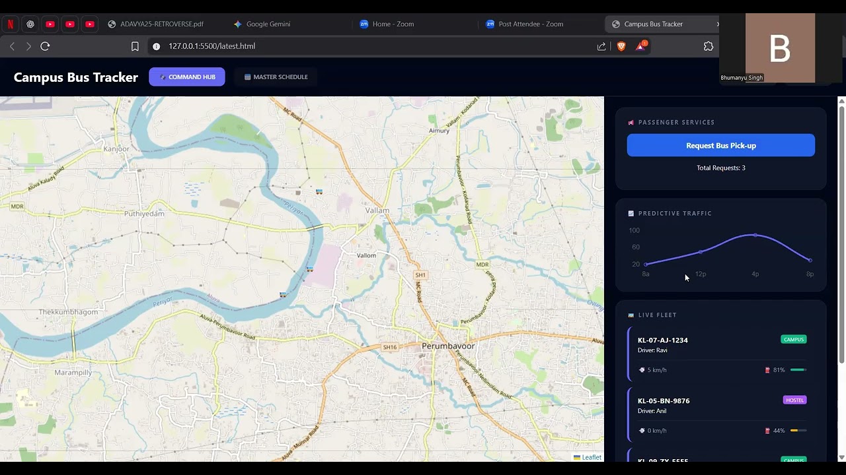Click the bus marker beside the pink area
Image resolution: width=846 pixels, height=475 pixels.
coord(309,269)
